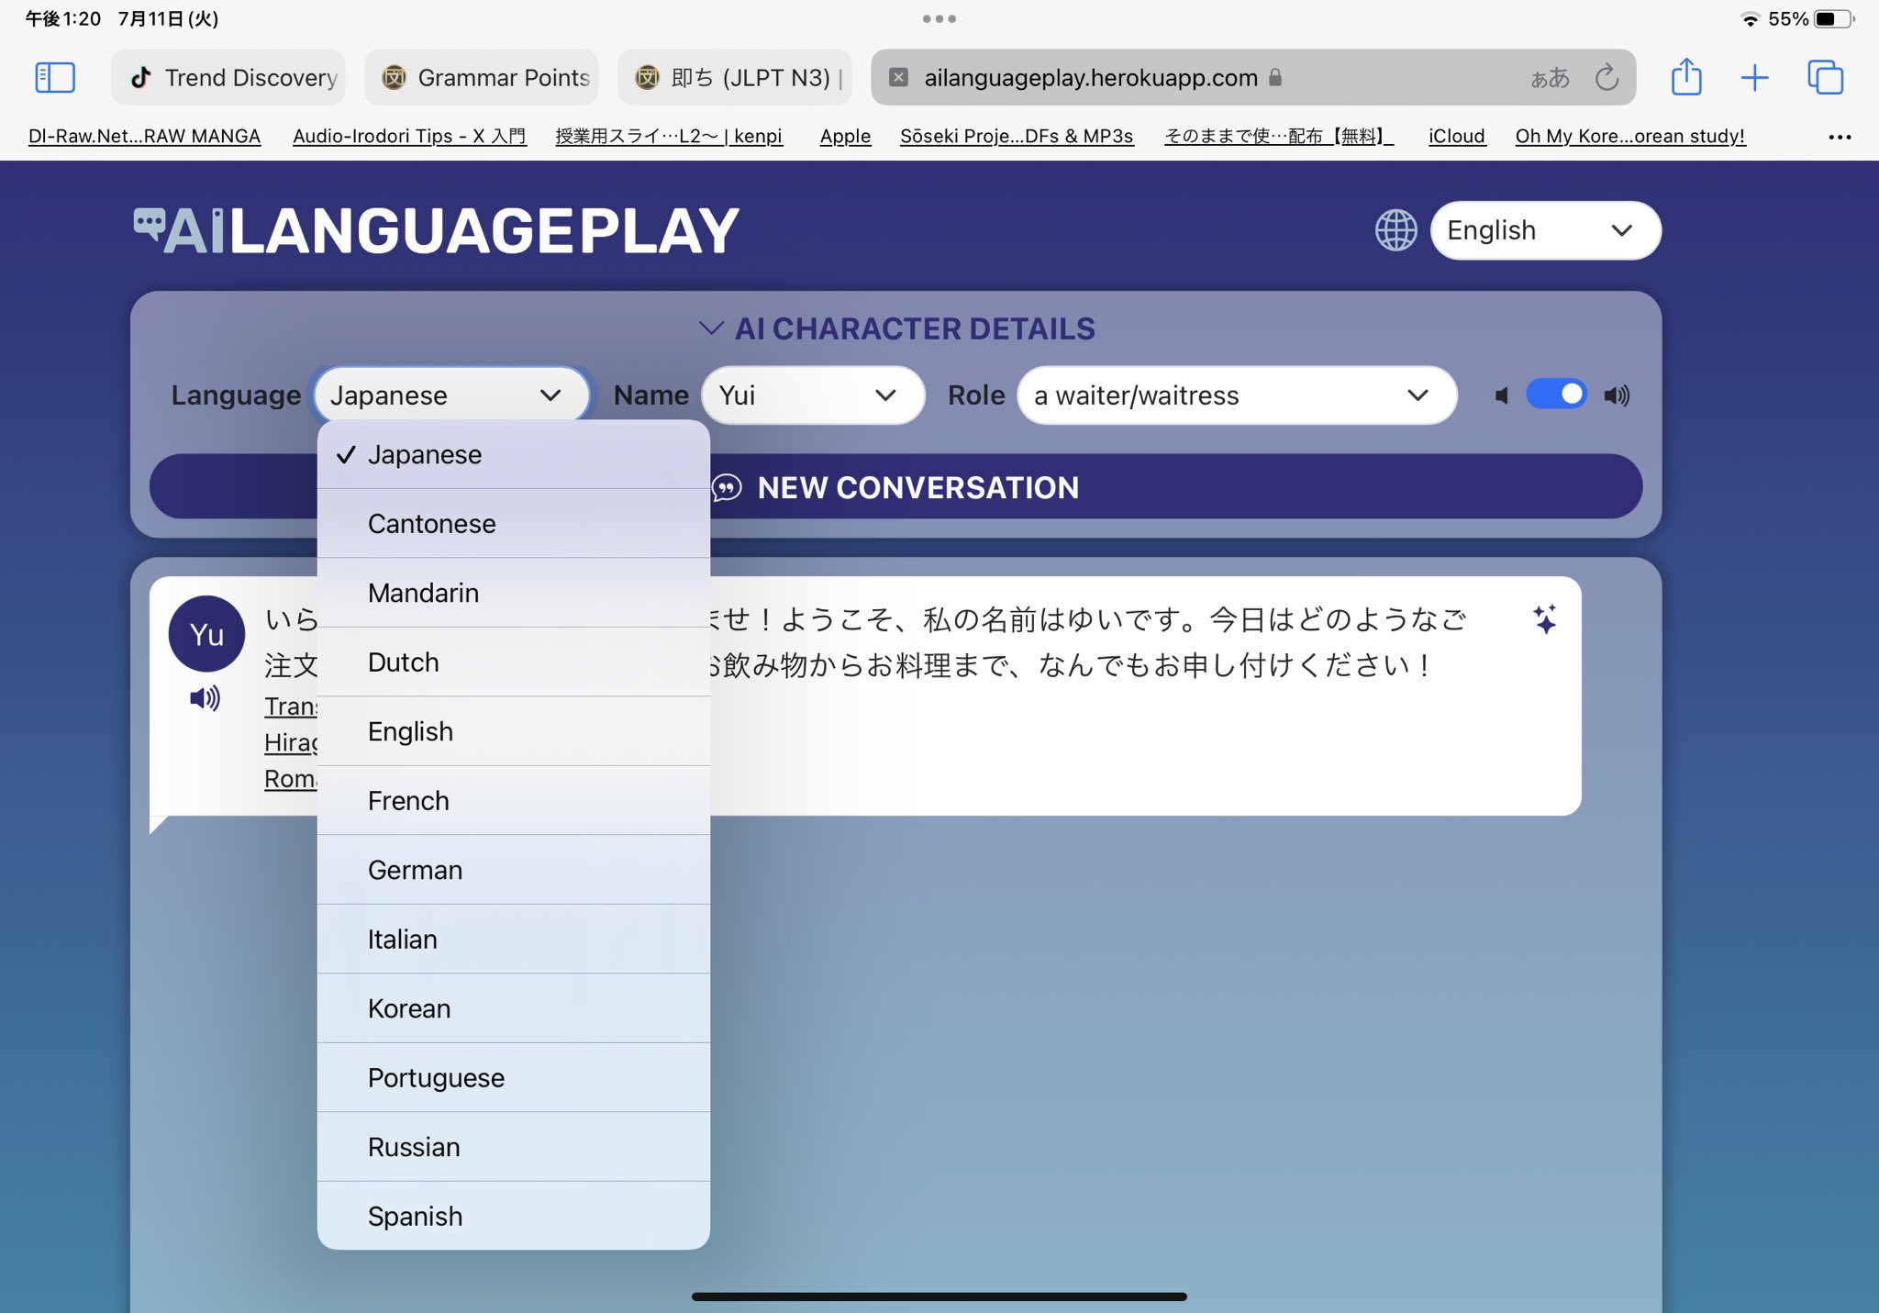Open the Name dropdown showing Yui
This screenshot has height=1313, width=1879.
click(x=811, y=395)
